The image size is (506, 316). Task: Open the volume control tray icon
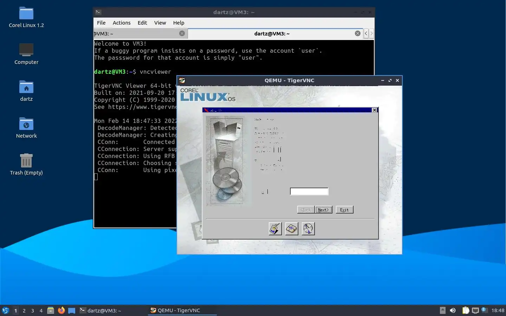[453, 310]
